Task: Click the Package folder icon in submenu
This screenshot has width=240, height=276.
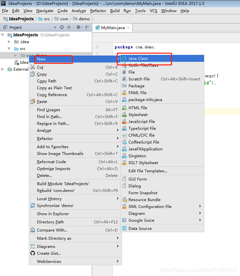Action: pyautogui.click(x=124, y=86)
